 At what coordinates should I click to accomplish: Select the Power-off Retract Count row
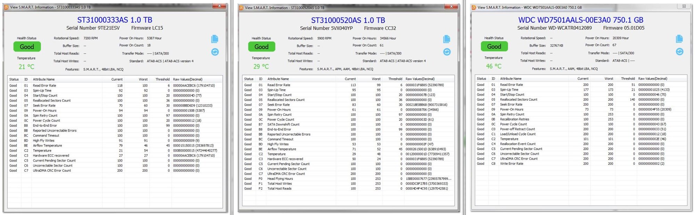[581, 129]
